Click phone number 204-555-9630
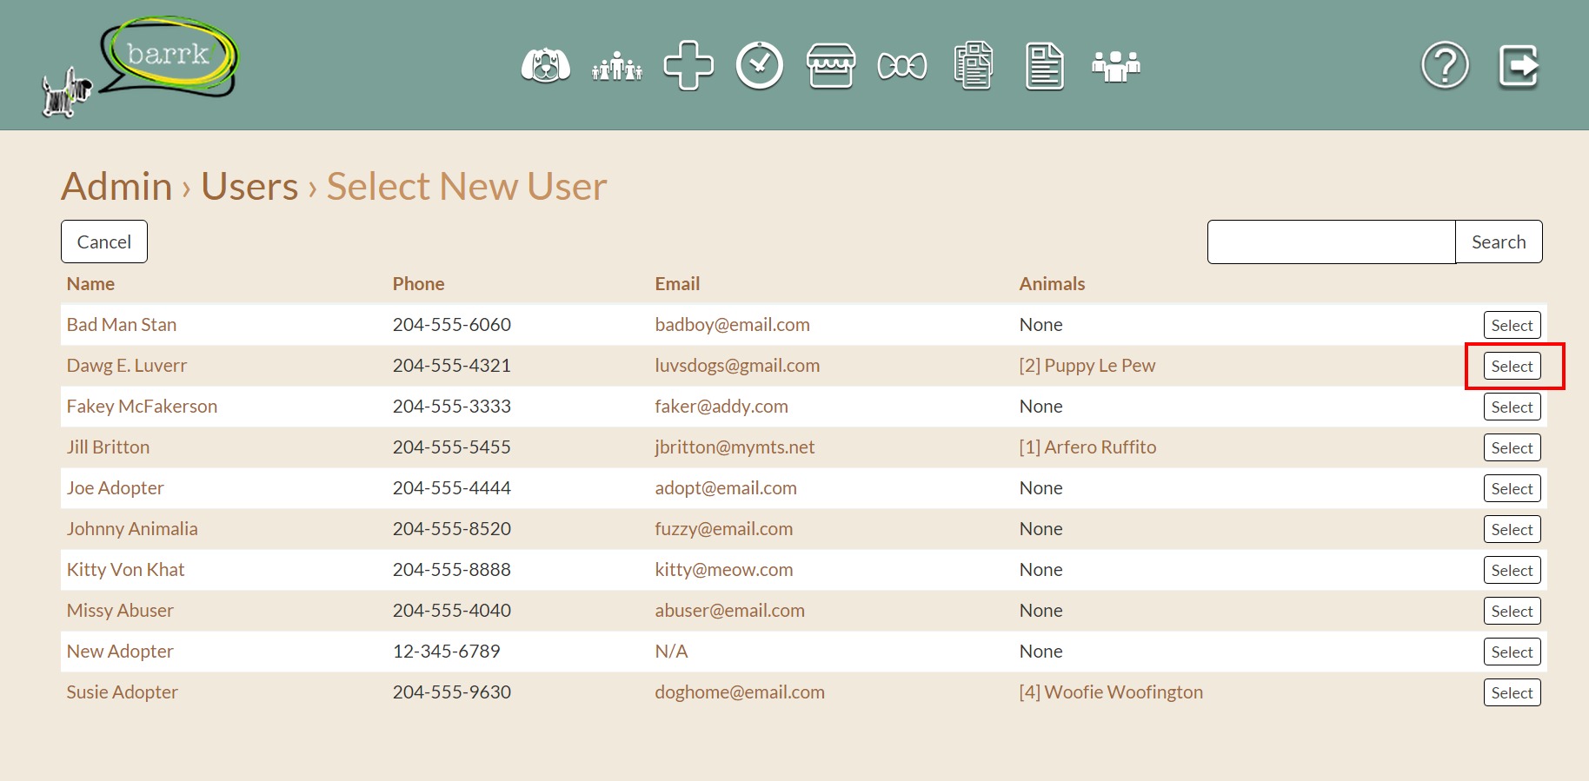The image size is (1589, 781). coord(452,692)
